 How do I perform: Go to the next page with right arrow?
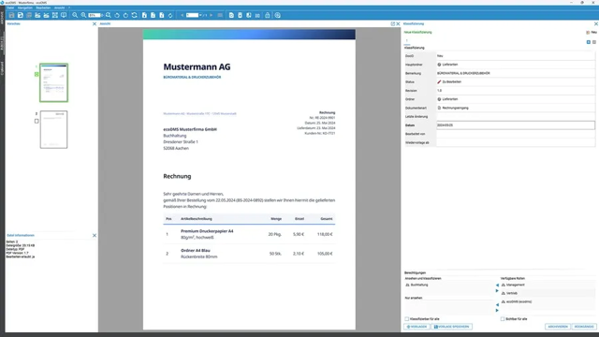(211, 15)
